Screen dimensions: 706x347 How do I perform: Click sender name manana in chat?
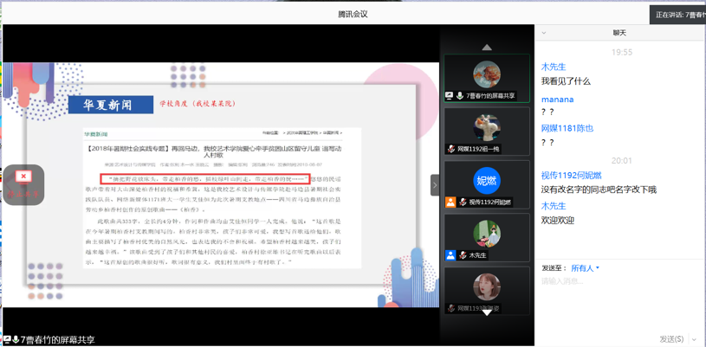(x=557, y=100)
